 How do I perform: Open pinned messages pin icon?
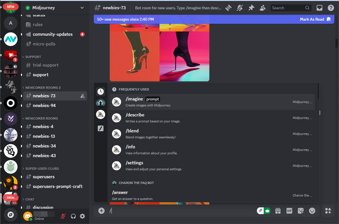coord(251,8)
